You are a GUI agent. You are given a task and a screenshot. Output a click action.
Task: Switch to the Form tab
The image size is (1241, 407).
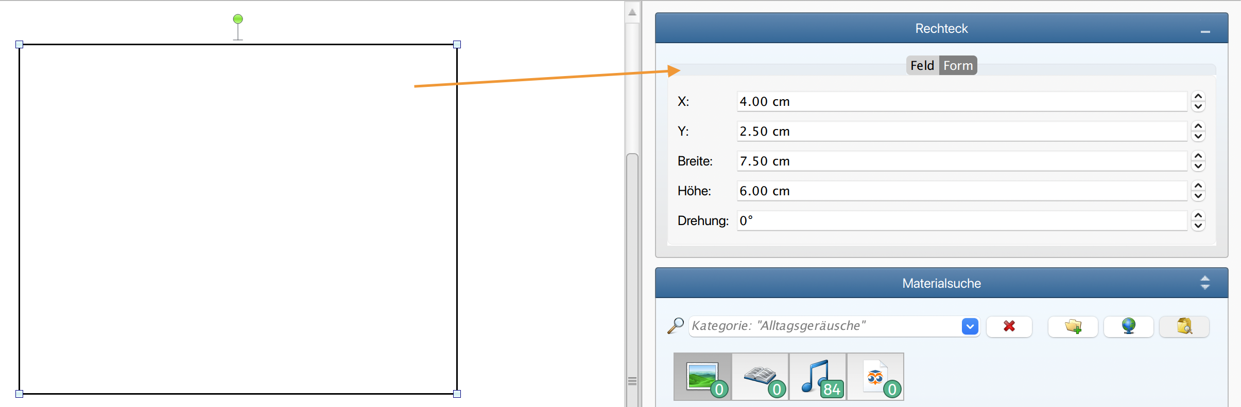958,66
